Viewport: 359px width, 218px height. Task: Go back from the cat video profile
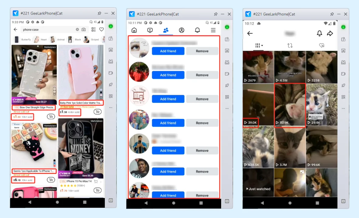[x=250, y=33]
